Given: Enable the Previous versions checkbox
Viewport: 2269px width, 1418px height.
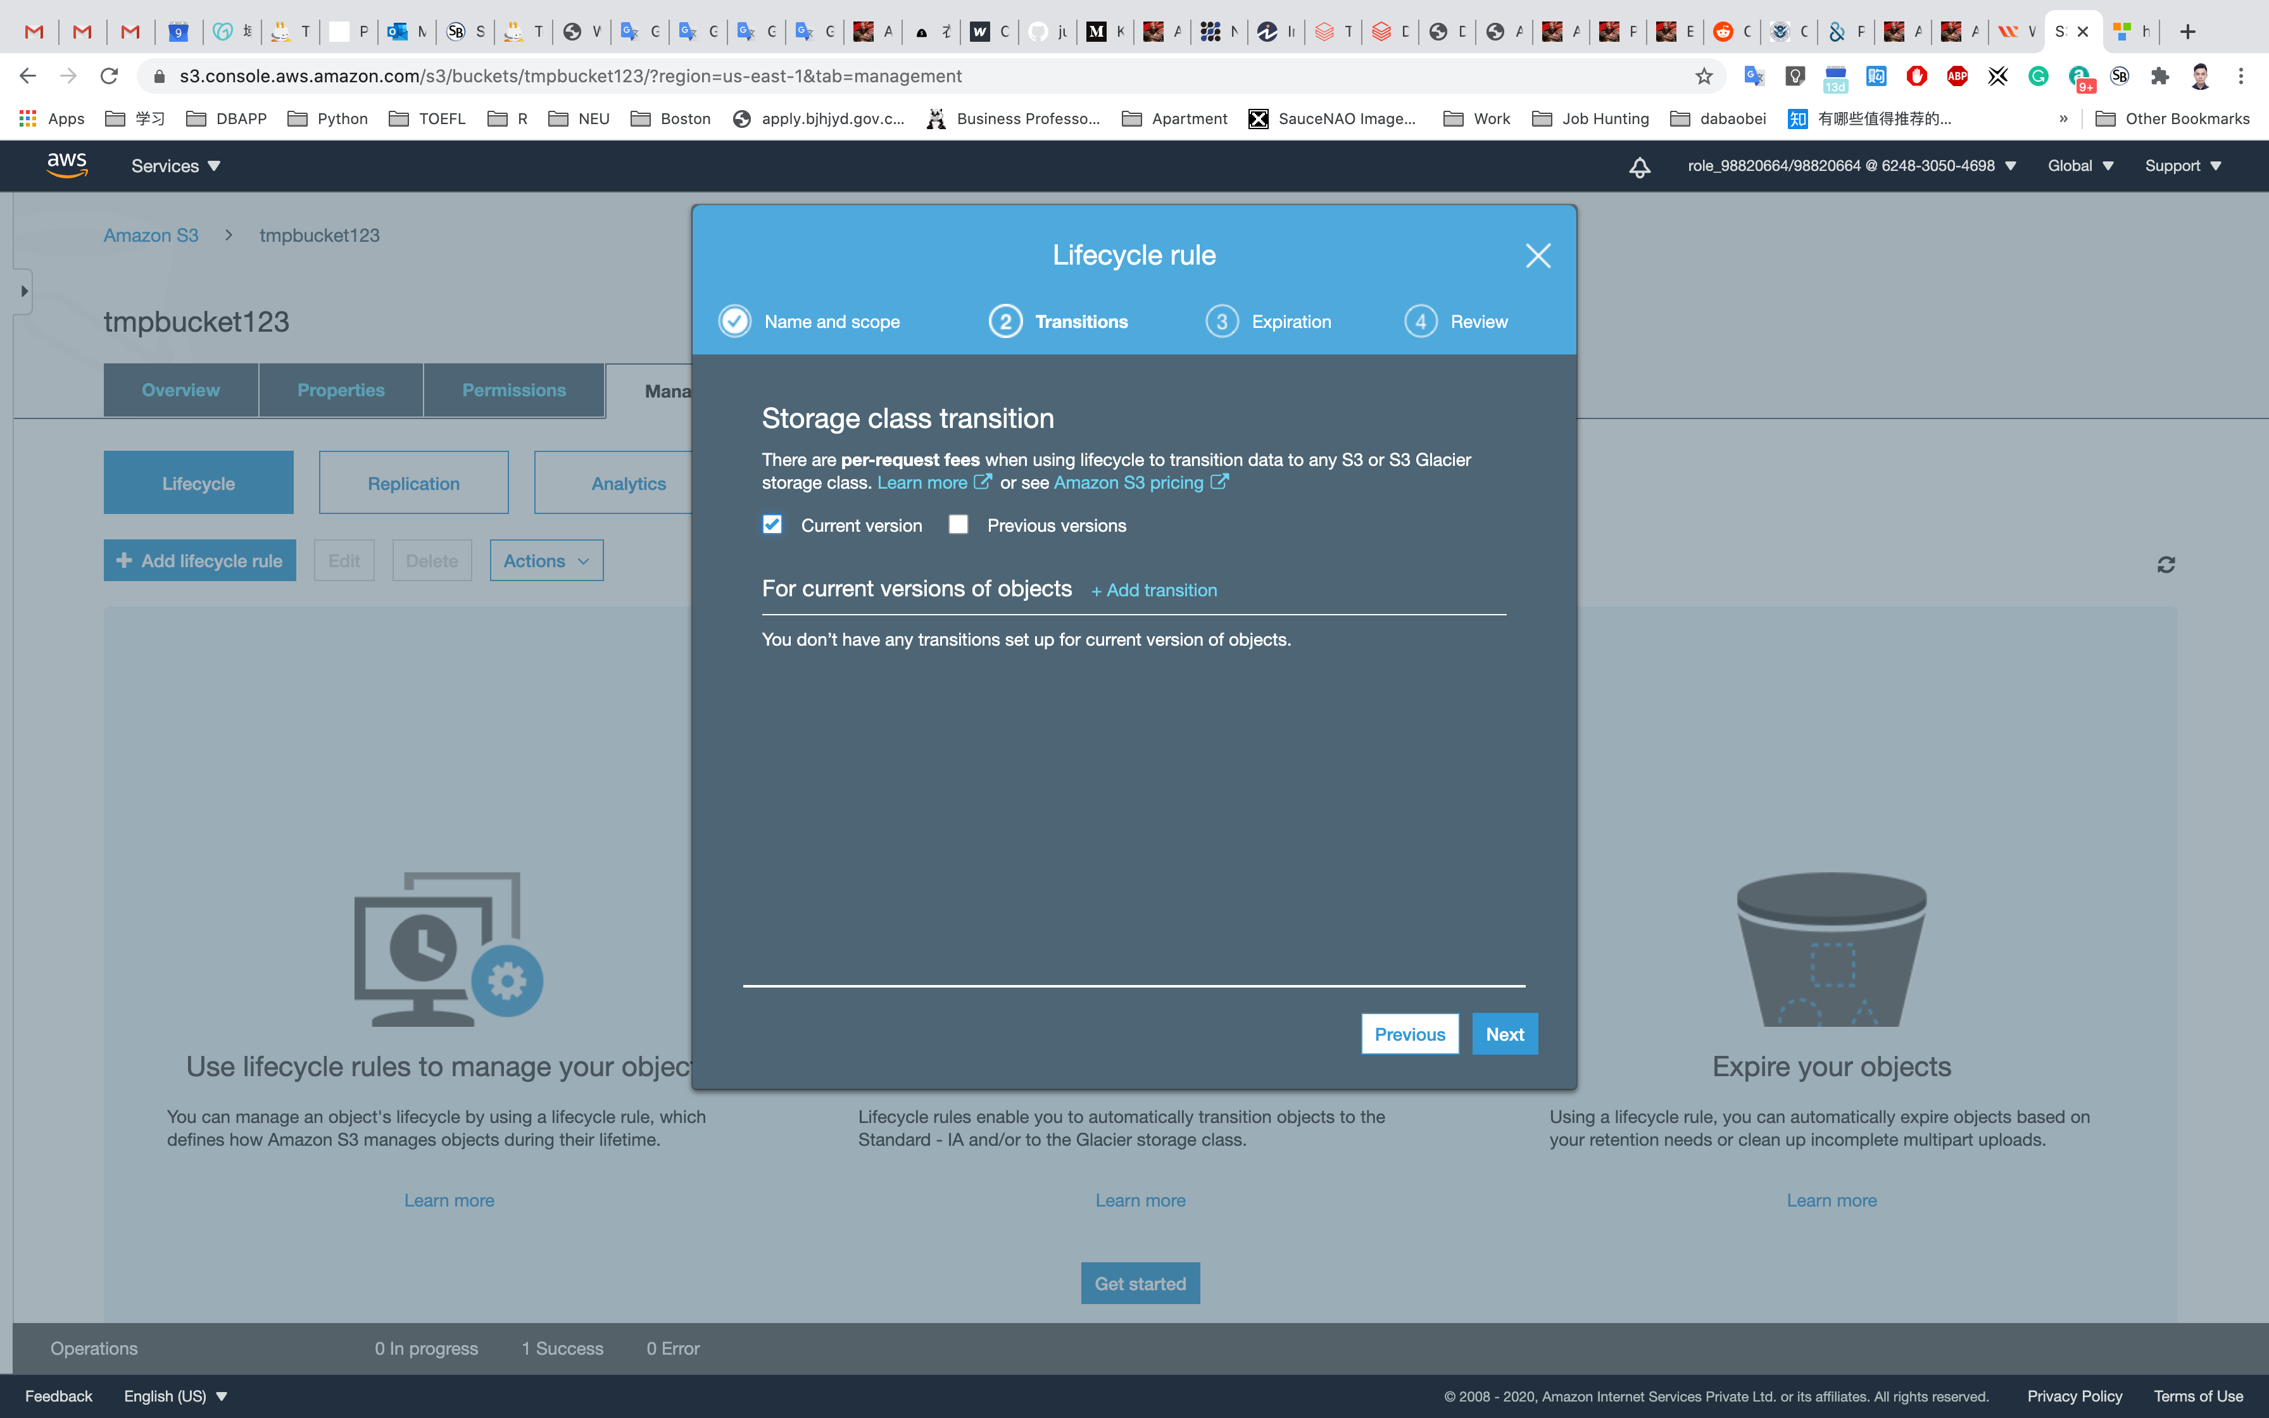Looking at the screenshot, I should (x=959, y=524).
